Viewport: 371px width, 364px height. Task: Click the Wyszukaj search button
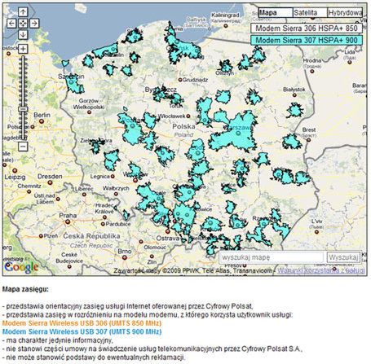click(x=343, y=257)
